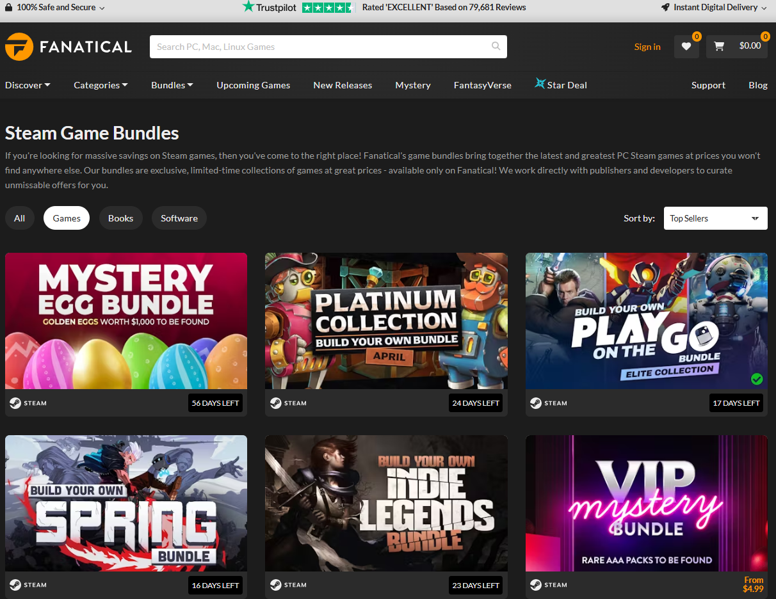Click Steam icon under Spring Bundle
Screen dimensions: 776x599
(x=15, y=585)
